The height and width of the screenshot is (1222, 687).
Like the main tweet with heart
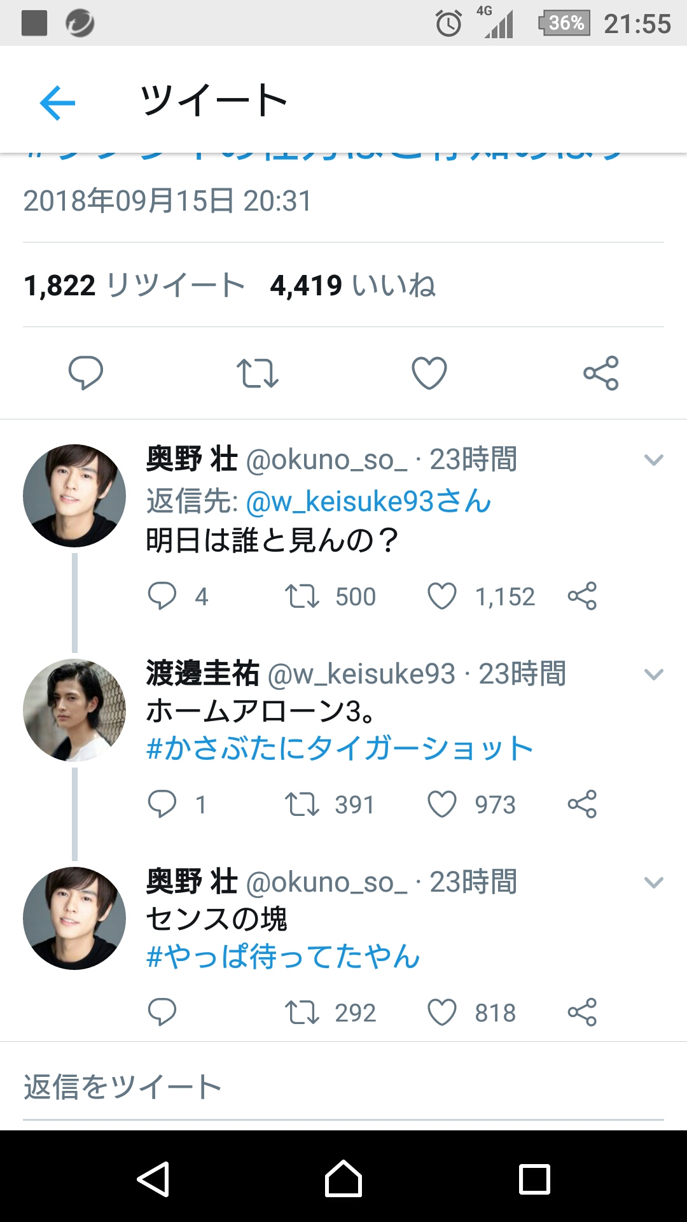[429, 373]
